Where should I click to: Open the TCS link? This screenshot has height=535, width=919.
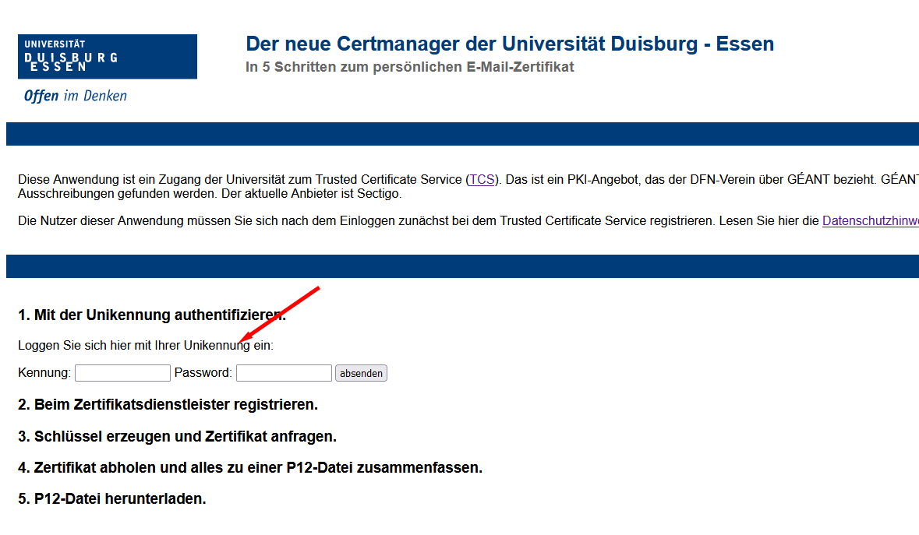482,179
